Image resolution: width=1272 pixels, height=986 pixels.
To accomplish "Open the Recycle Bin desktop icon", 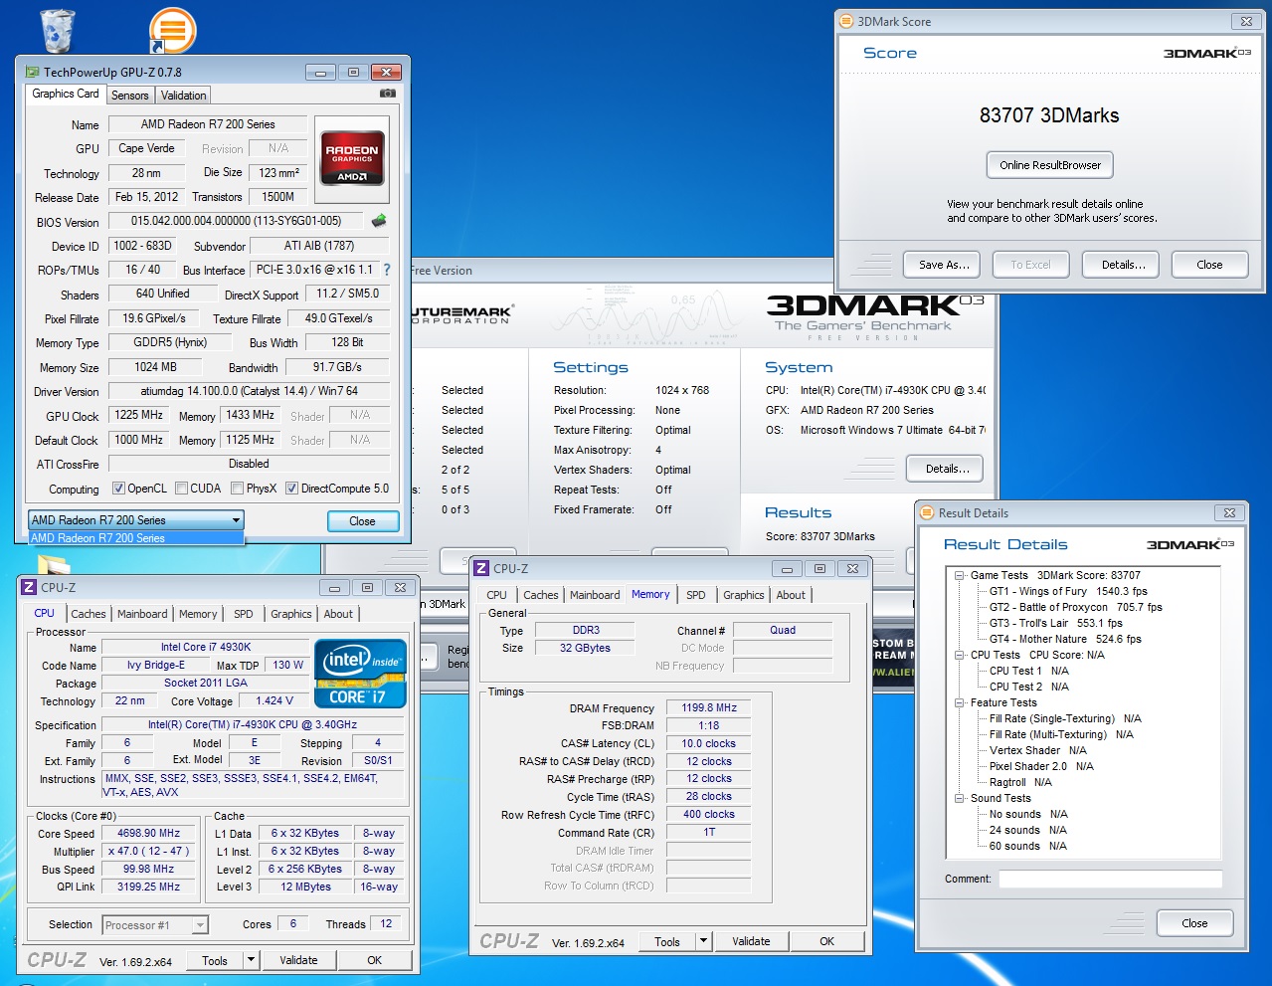I will 57,30.
